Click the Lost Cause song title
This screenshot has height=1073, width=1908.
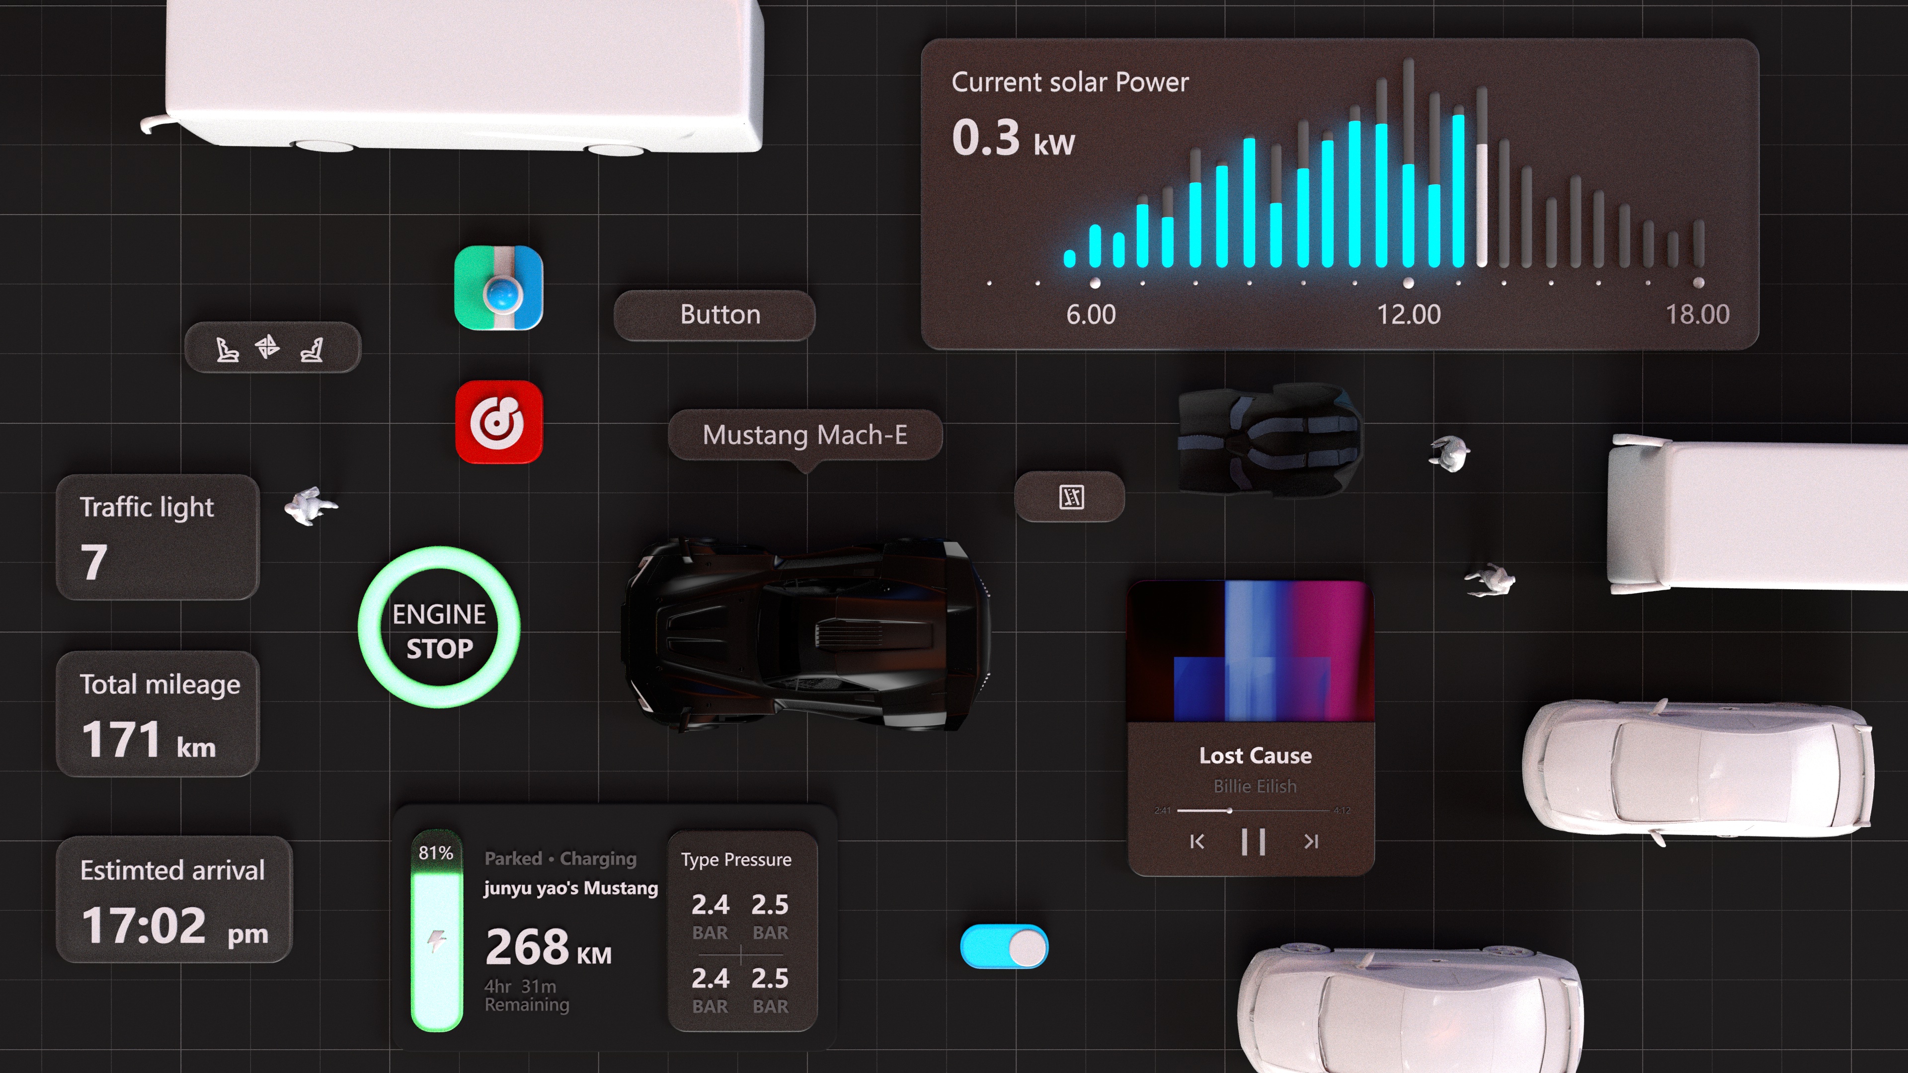pos(1256,756)
